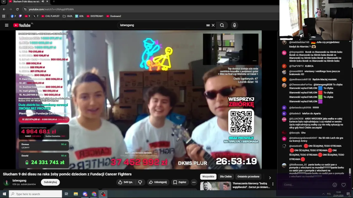Open the Windows Start menu
353x198 pixels.
(4, 194)
